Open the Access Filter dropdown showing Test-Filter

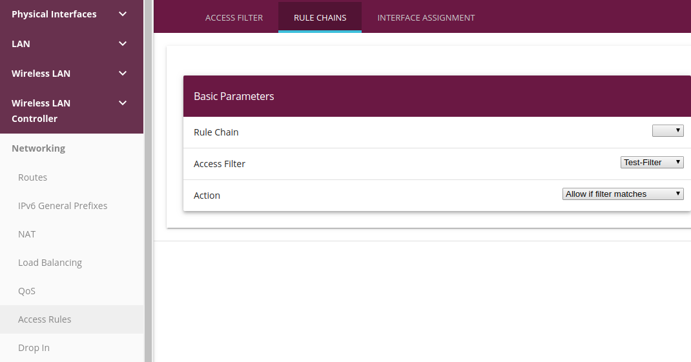click(652, 163)
